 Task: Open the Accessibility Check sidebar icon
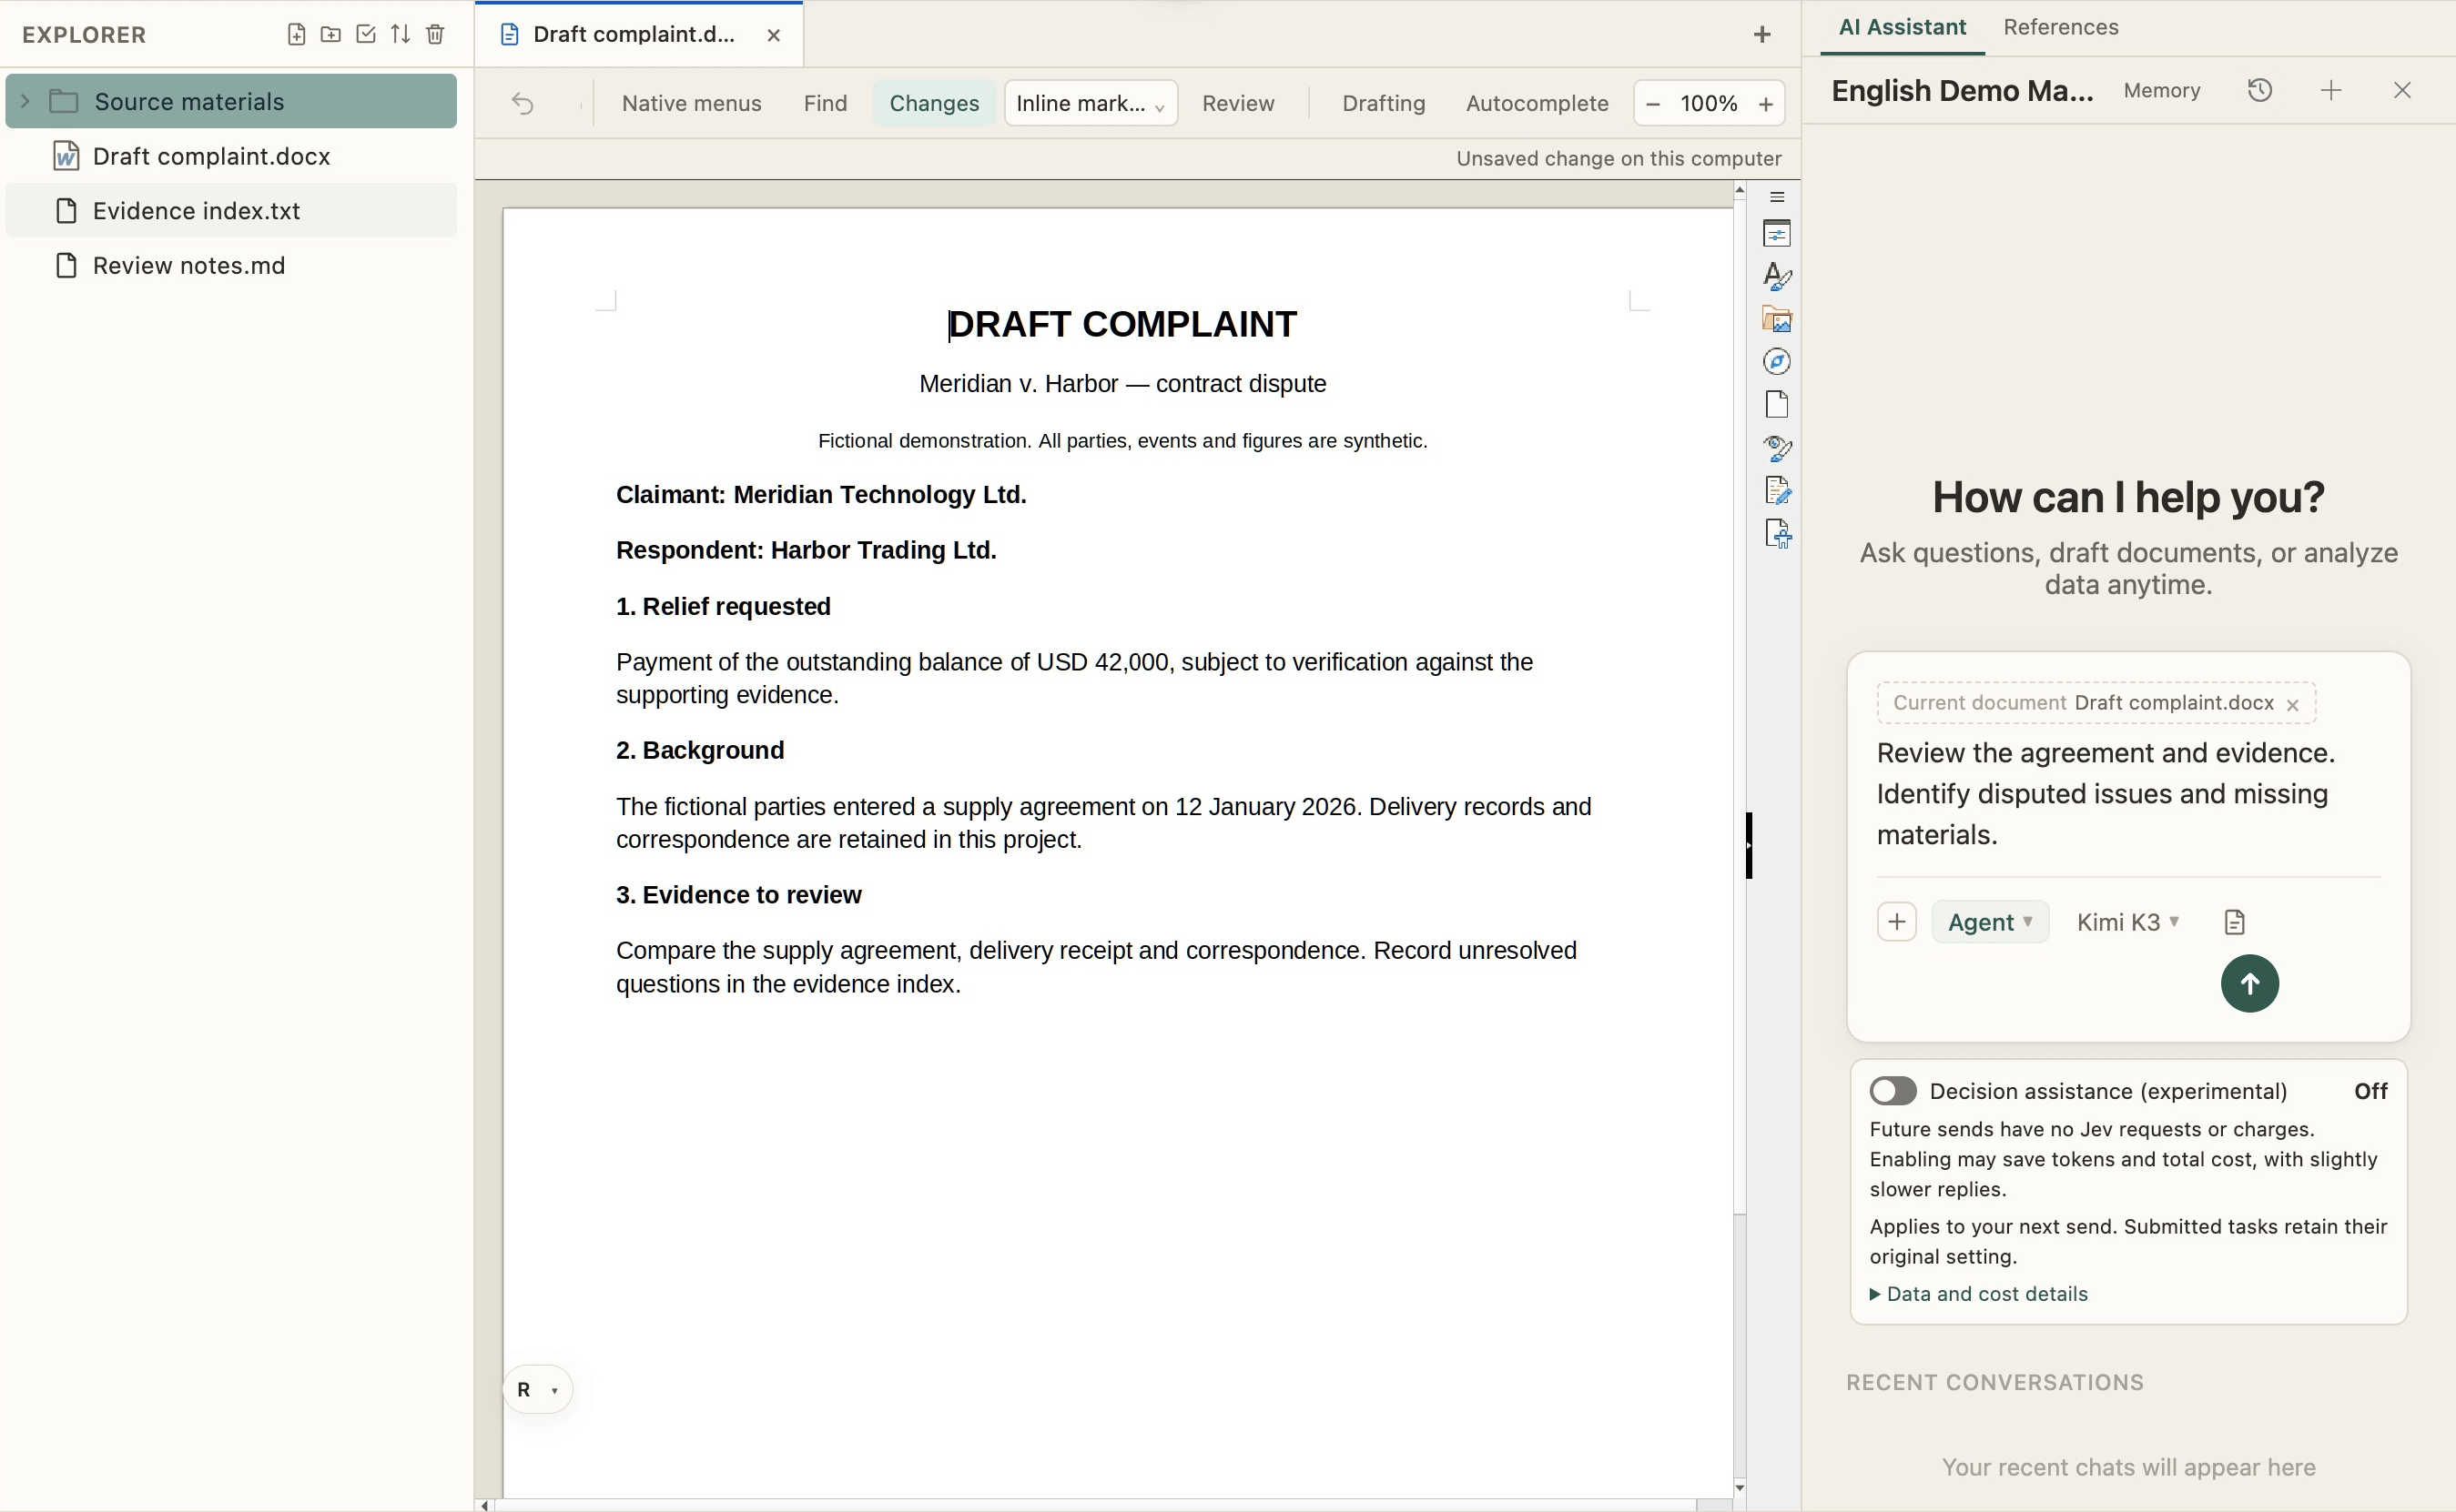1777,533
